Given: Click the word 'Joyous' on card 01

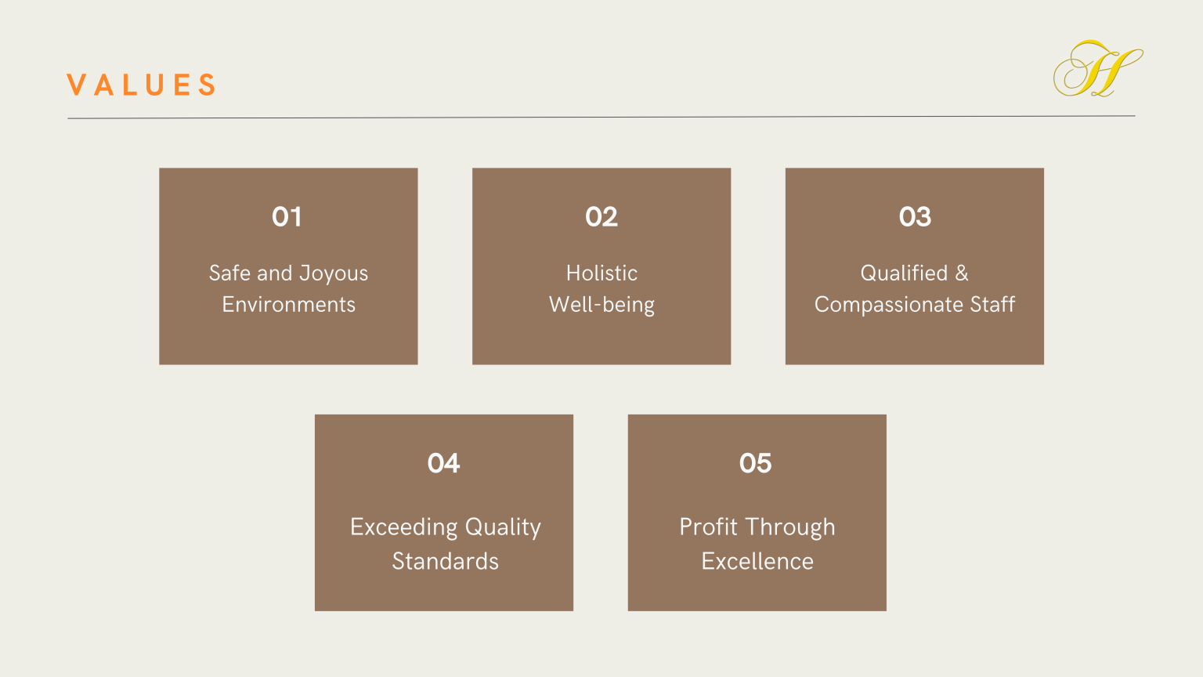Looking at the screenshot, I should (334, 273).
